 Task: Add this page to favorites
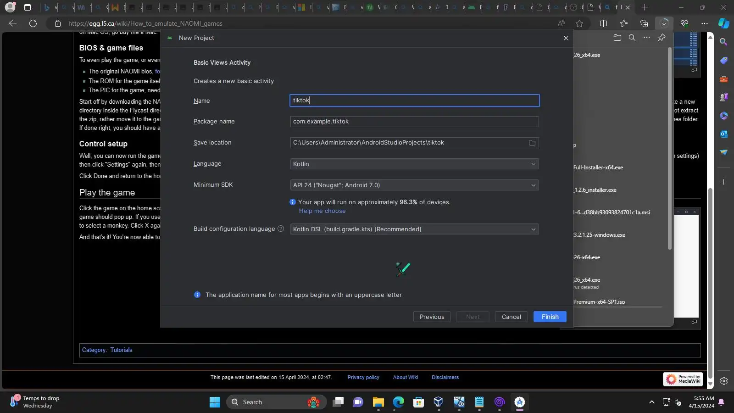(579, 23)
